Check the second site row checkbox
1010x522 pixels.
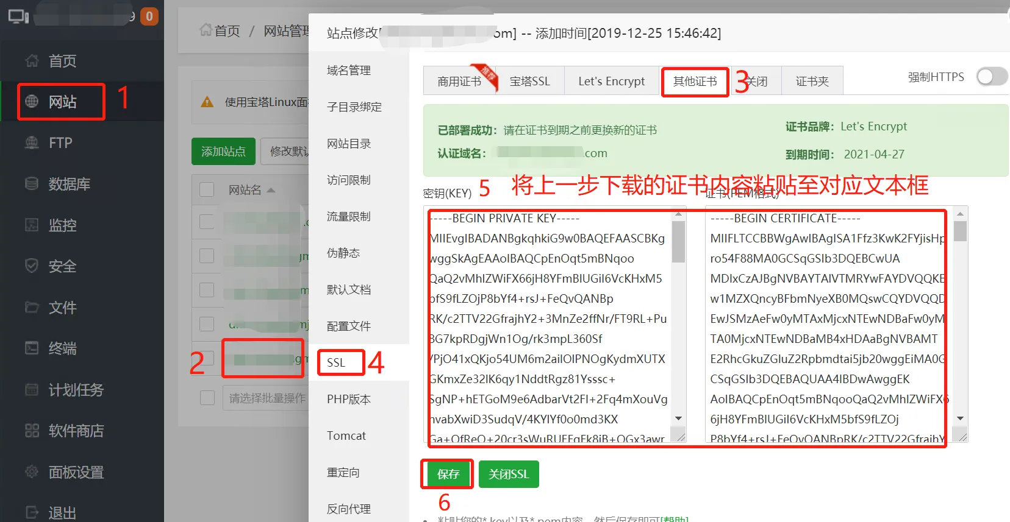(207, 255)
